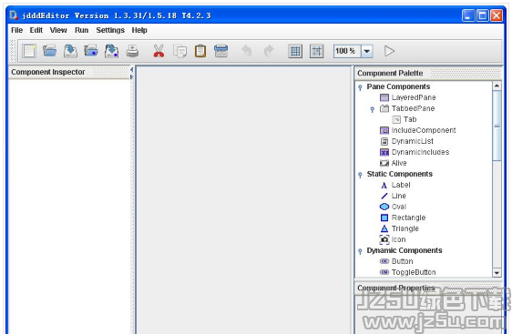Click the Component Inspector panel title
This screenshot has width=512, height=334.
[x=48, y=72]
